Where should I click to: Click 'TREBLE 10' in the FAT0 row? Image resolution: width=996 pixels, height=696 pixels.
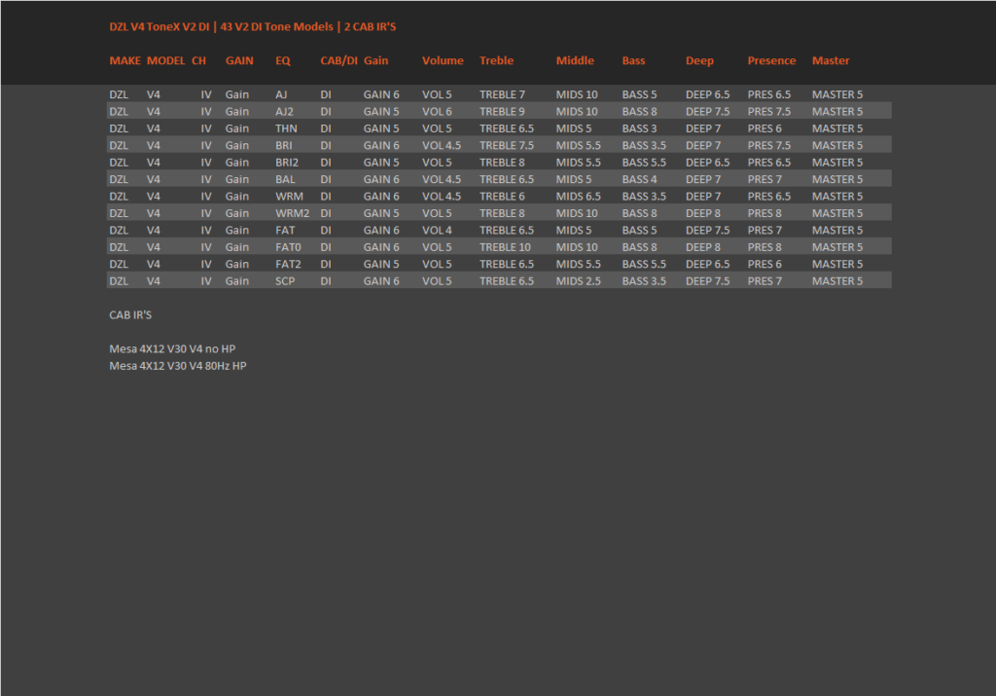[x=505, y=247]
